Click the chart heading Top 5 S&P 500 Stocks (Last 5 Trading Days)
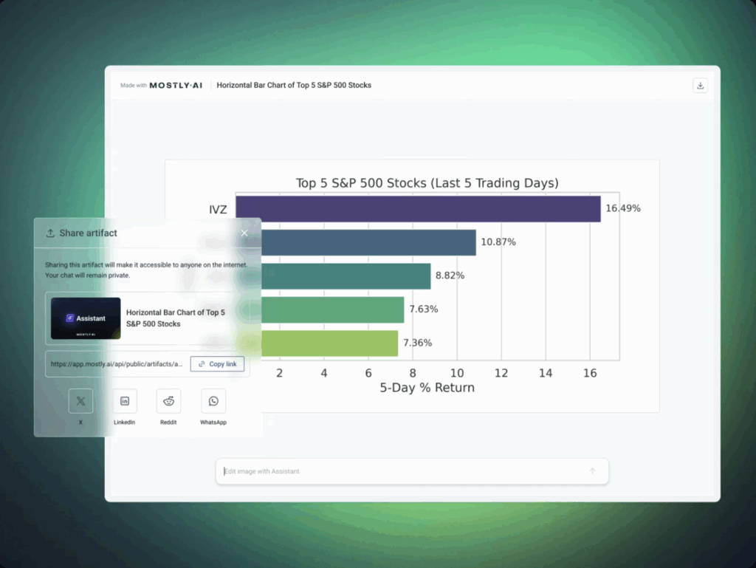This screenshot has width=756, height=568. 427,183
